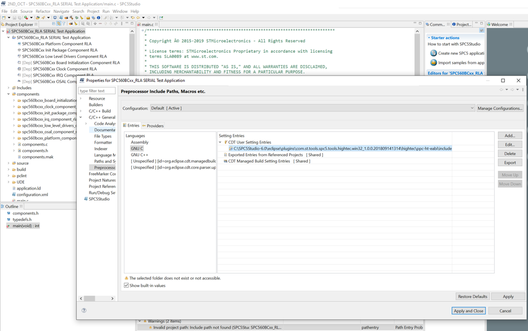Click the dialog help question mark icon
The image size is (528, 331).
pyautogui.click(x=84, y=310)
